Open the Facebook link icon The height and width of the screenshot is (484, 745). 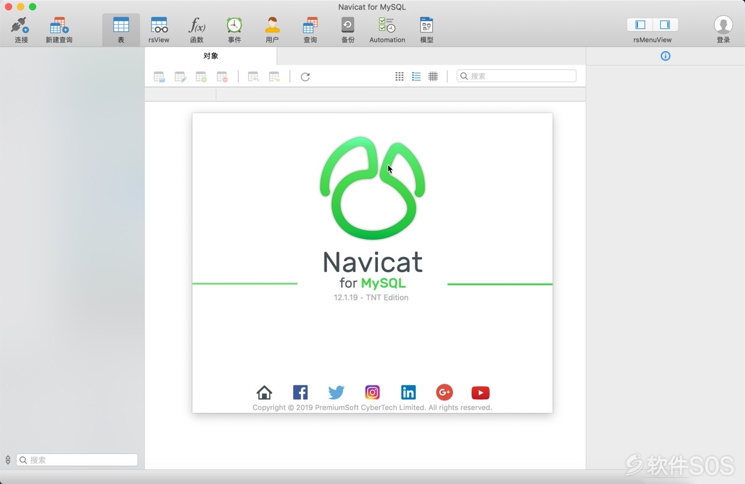click(300, 393)
